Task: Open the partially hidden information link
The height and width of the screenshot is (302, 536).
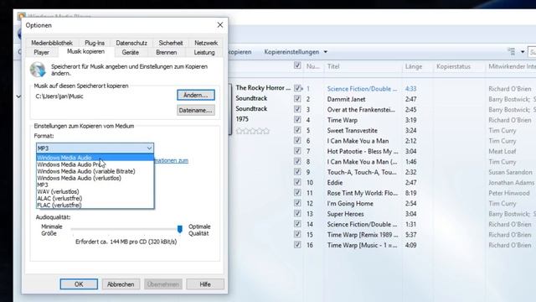Action: tap(171, 160)
